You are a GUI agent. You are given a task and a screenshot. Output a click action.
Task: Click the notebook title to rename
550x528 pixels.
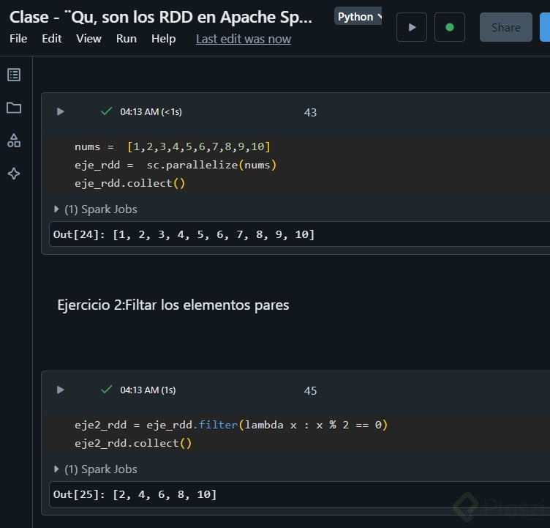[161, 17]
